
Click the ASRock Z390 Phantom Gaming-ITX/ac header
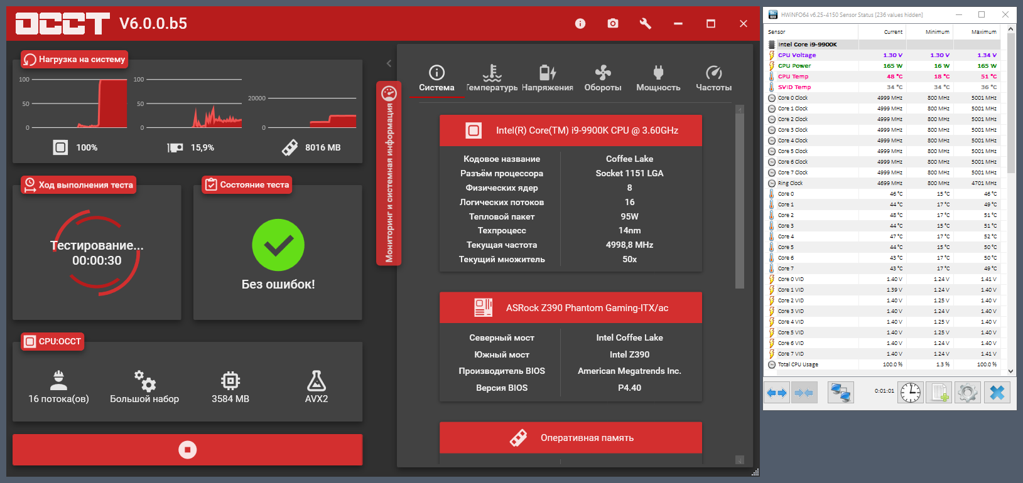coord(571,308)
